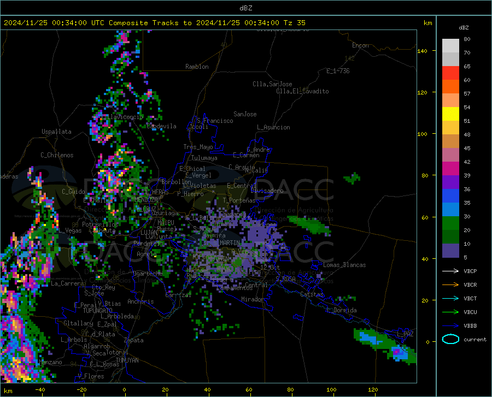The image size is (492, 397).
Task: Click the C_Chilenos map label
Action: click(57, 155)
